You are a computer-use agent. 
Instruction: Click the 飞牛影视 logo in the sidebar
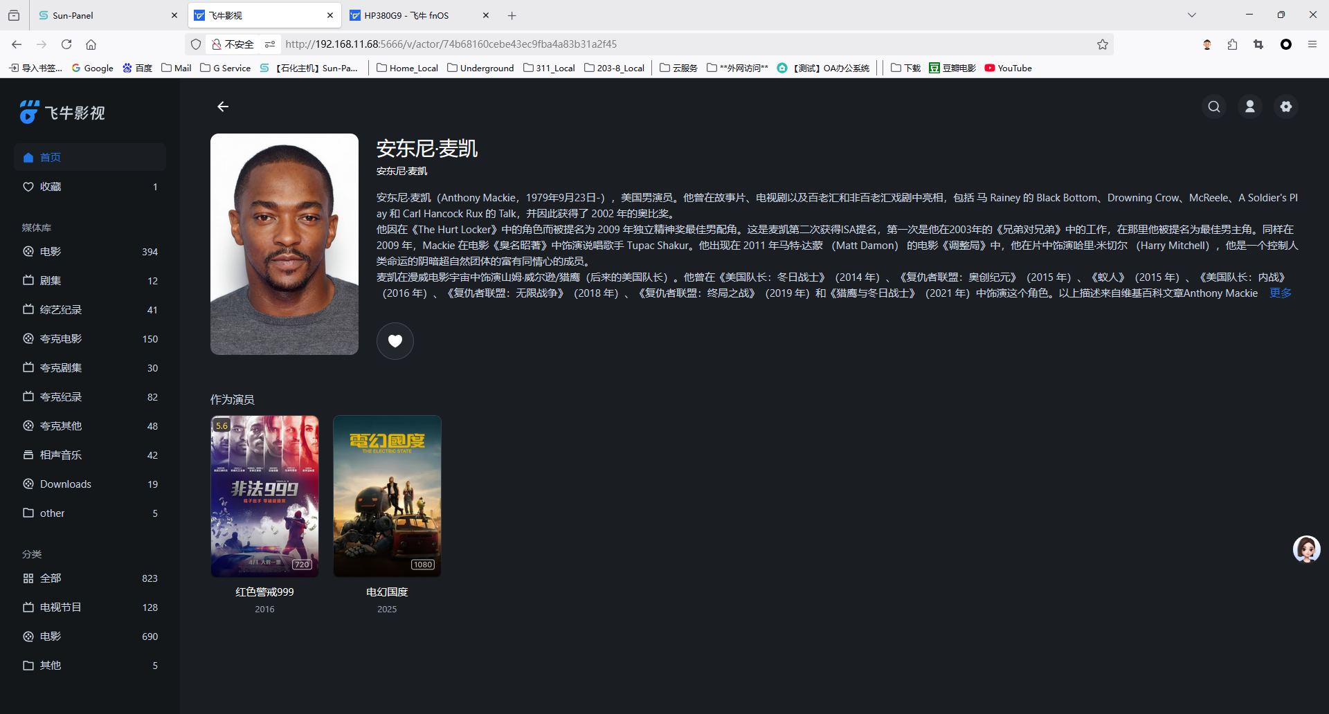[x=62, y=112]
